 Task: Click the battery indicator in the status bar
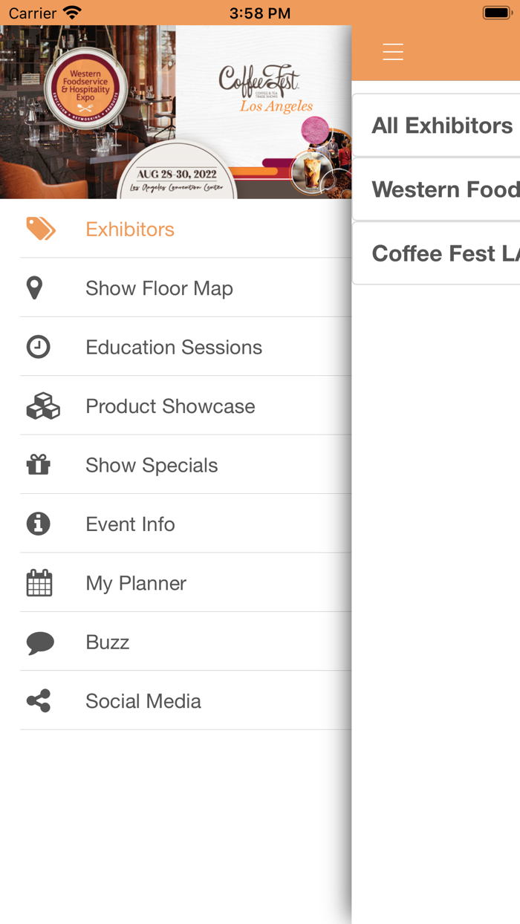click(x=496, y=12)
